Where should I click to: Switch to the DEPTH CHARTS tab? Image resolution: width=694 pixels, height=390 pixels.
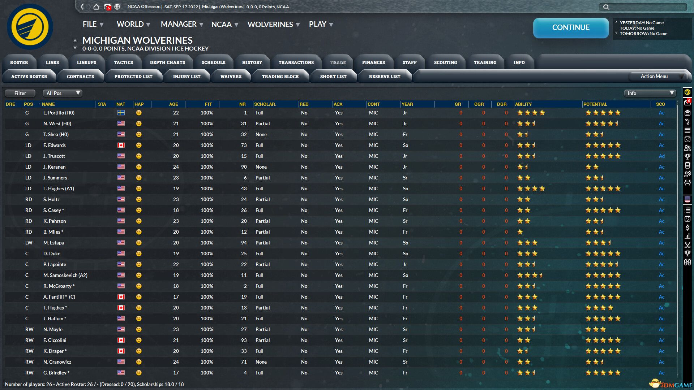tap(167, 62)
